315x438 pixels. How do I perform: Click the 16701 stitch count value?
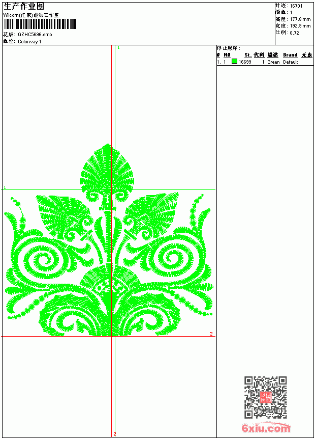[296, 6]
